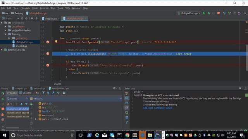The image size is (248, 139).
Task: Move to next frame with the down arrow
Action: (21, 104)
